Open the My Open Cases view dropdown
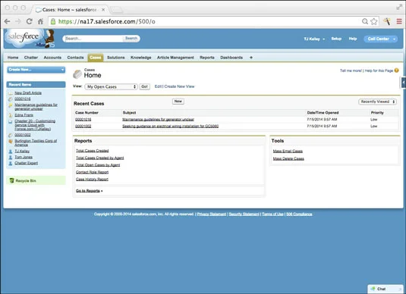Viewport: 406px width, 294px height. [111, 86]
